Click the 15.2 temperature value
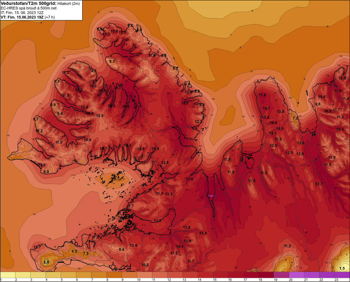 [x=106, y=34]
